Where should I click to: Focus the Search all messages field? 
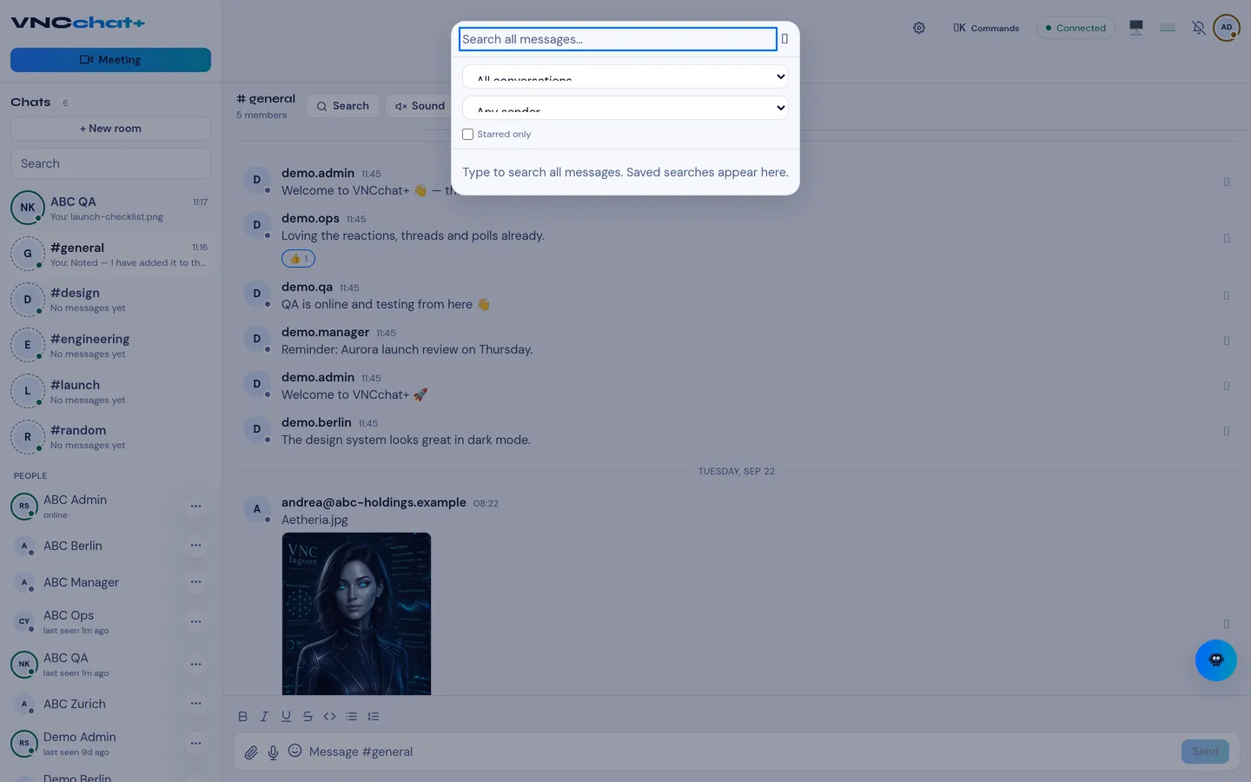pyautogui.click(x=618, y=39)
